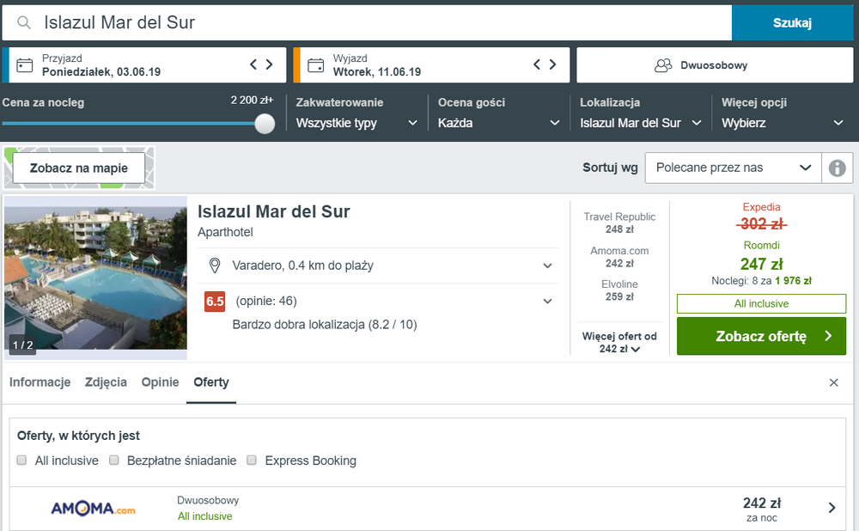Click the guests icon beside Dwuosobowy
Viewport: 859px width, 531px height.
pos(663,65)
